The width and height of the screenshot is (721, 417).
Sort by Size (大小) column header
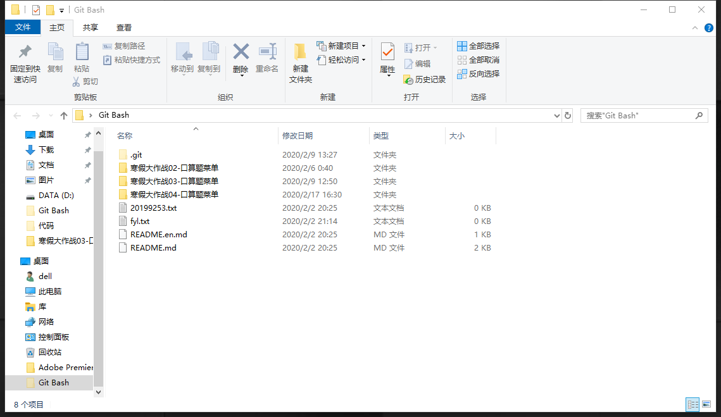click(456, 135)
